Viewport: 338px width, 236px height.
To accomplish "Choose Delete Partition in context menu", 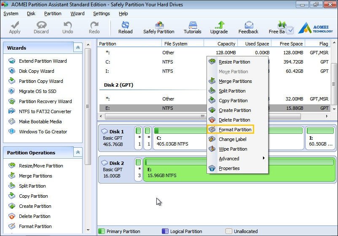I will point(237,120).
